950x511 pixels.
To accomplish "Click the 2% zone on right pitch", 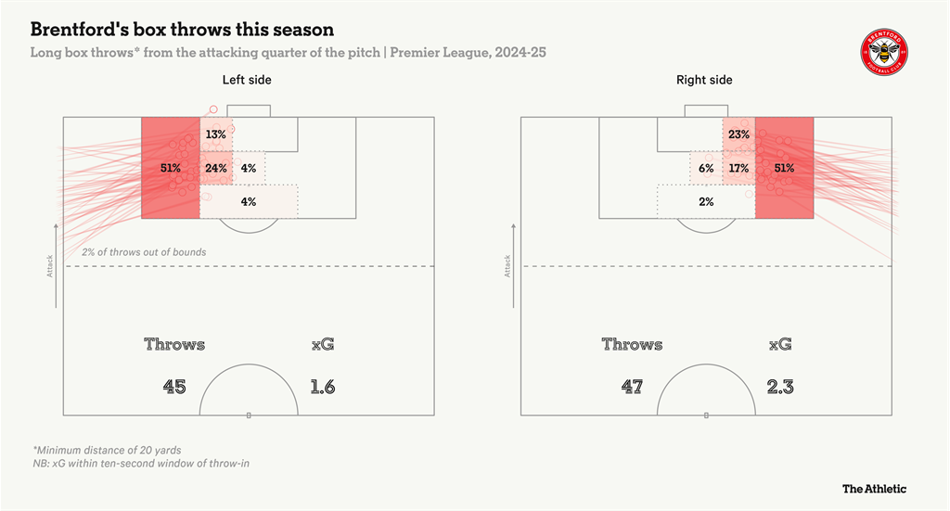I will [x=706, y=201].
